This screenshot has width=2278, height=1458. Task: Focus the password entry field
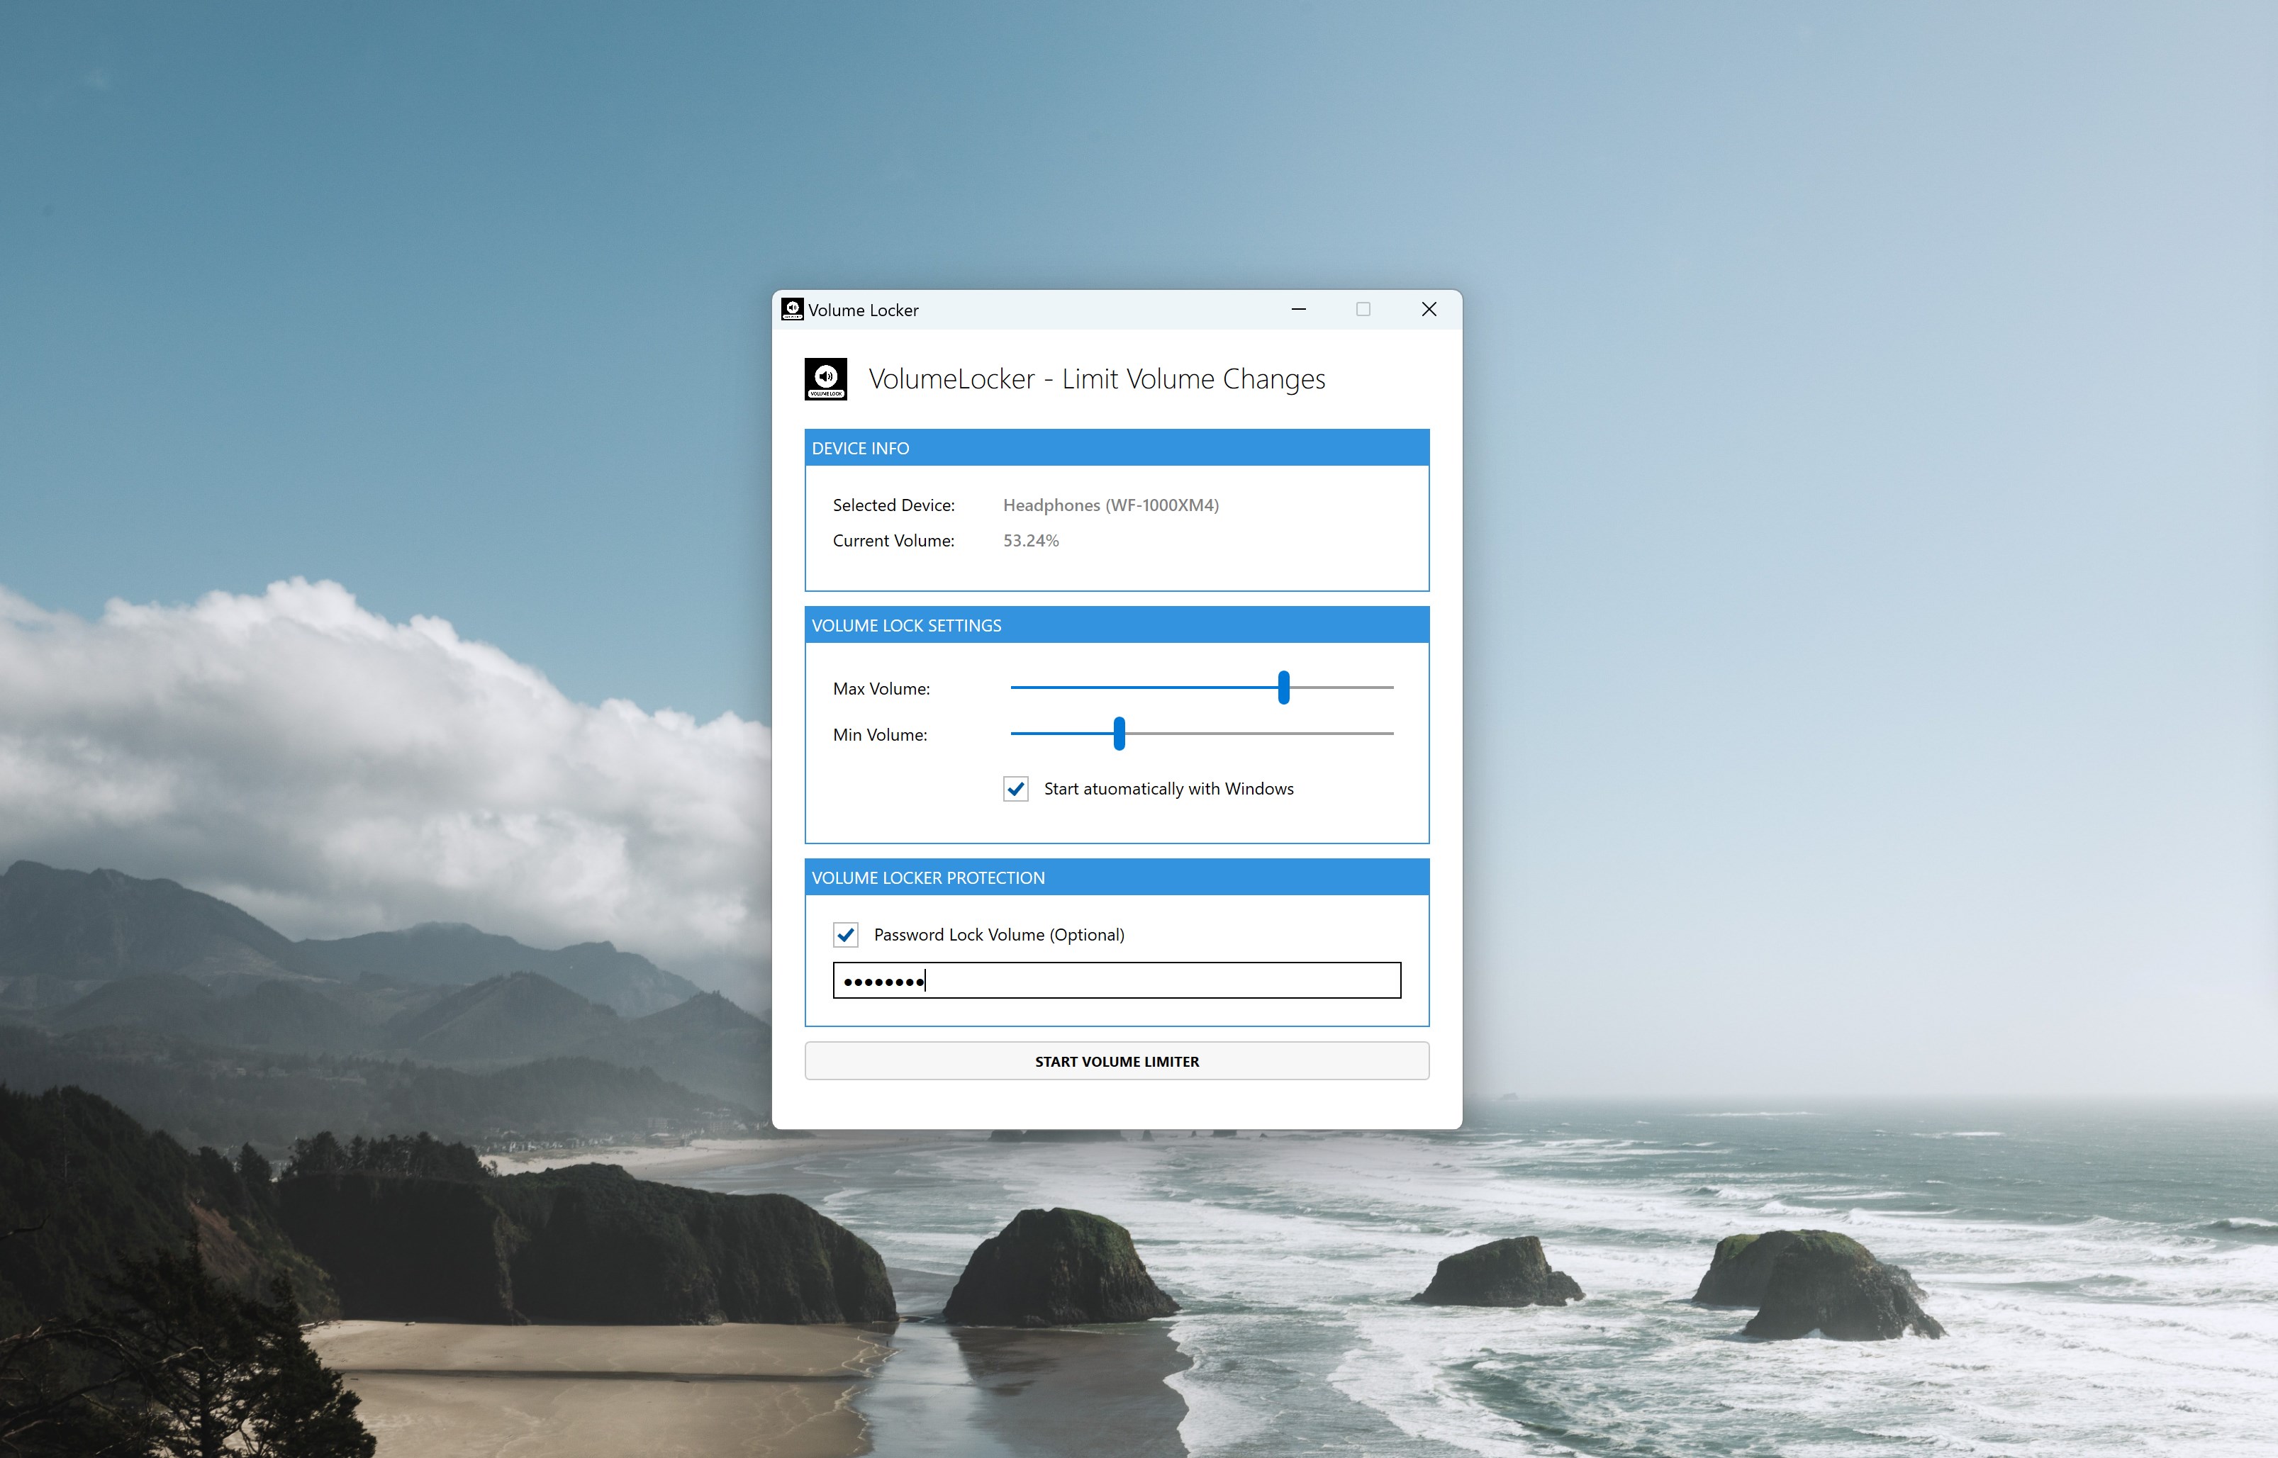pyautogui.click(x=1115, y=980)
